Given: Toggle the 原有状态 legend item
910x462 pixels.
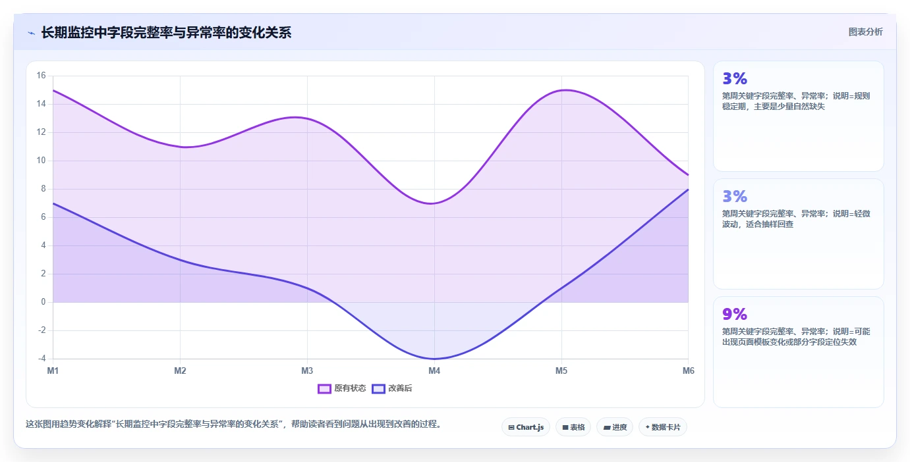Looking at the screenshot, I should pyautogui.click(x=342, y=388).
